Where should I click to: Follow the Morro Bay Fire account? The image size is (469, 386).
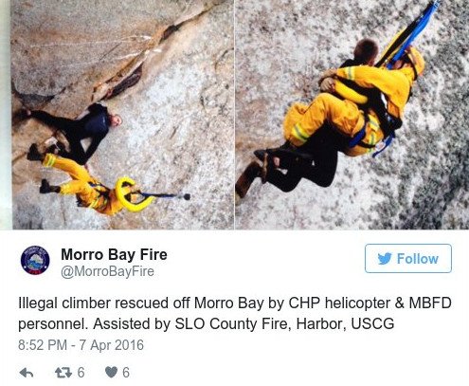408,259
